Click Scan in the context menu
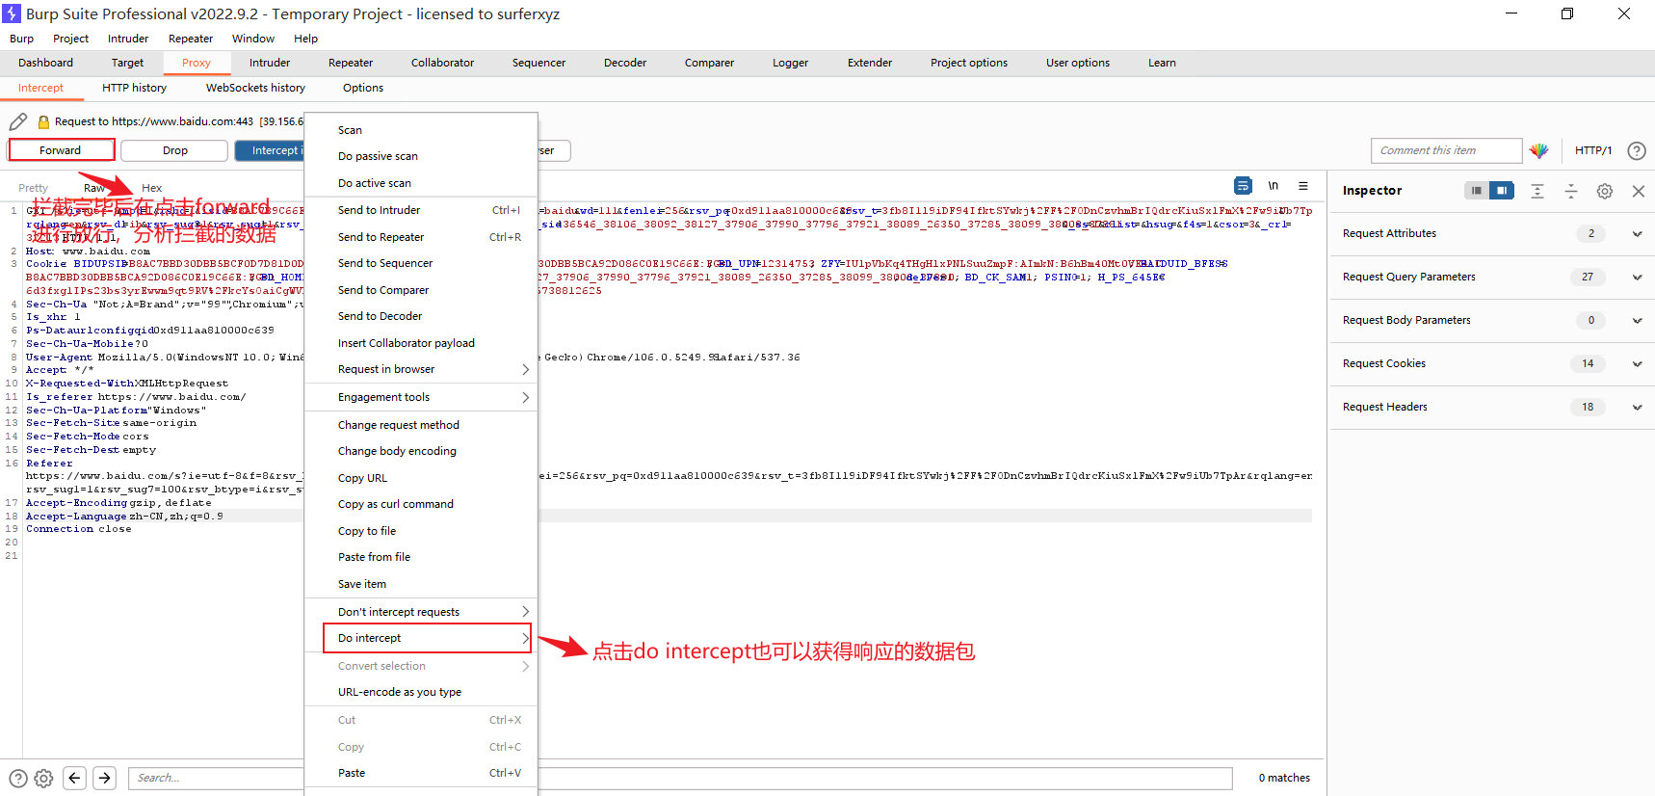The image size is (1655, 796). (421, 130)
